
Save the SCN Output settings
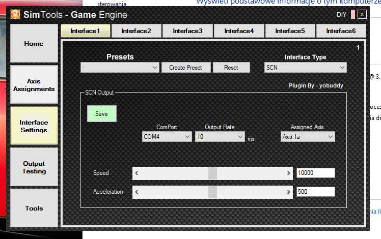[101, 113]
